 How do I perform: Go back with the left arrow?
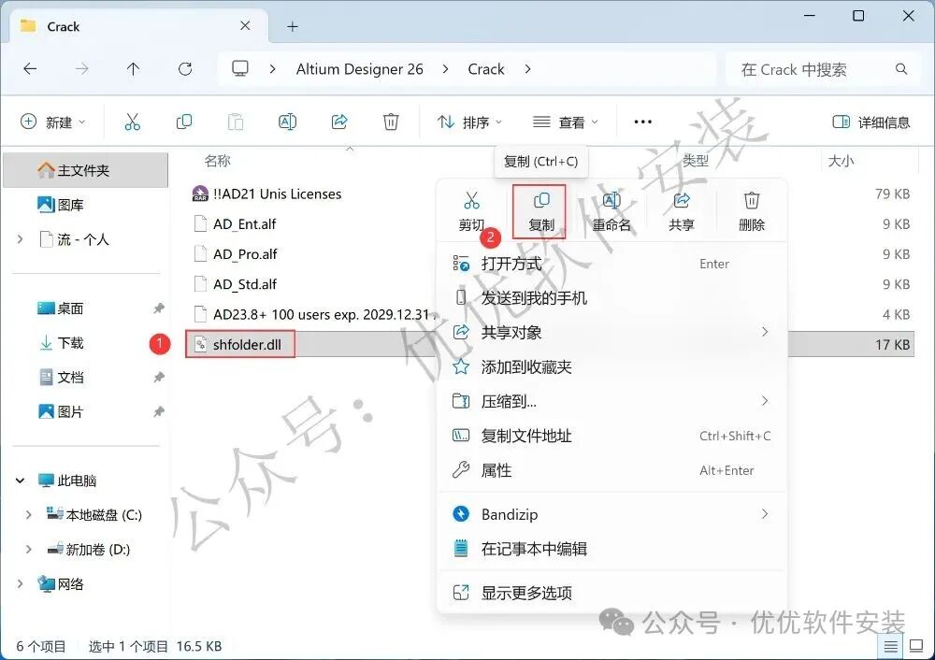tap(30, 69)
